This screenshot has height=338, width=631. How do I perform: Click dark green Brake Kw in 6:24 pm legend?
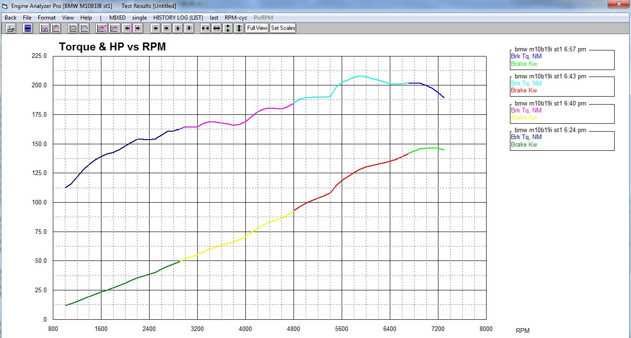(x=524, y=144)
